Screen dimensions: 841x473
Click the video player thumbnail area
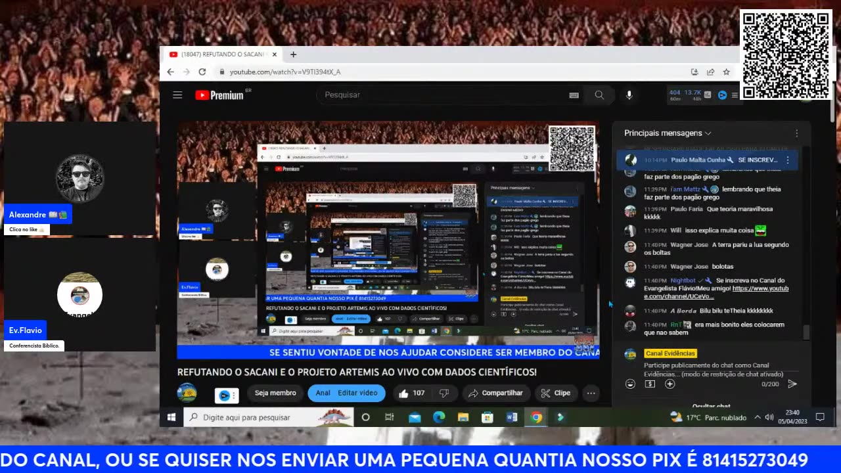pyautogui.click(x=388, y=239)
